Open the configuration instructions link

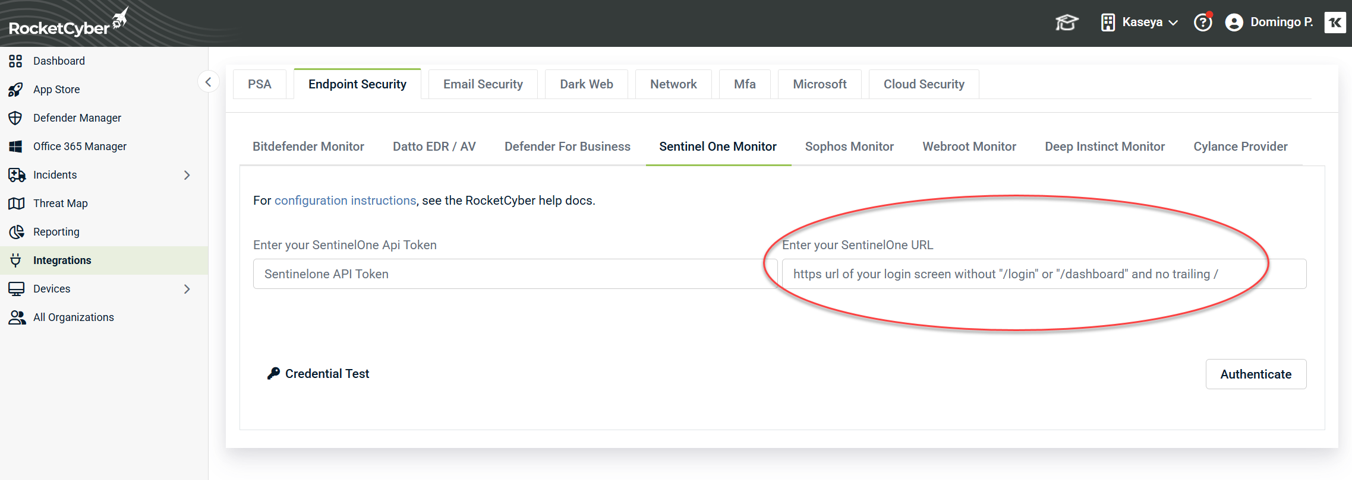[345, 201]
